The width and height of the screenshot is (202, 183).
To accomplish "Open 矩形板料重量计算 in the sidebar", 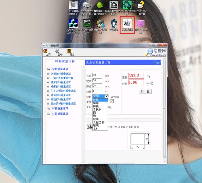I will coord(61,74).
